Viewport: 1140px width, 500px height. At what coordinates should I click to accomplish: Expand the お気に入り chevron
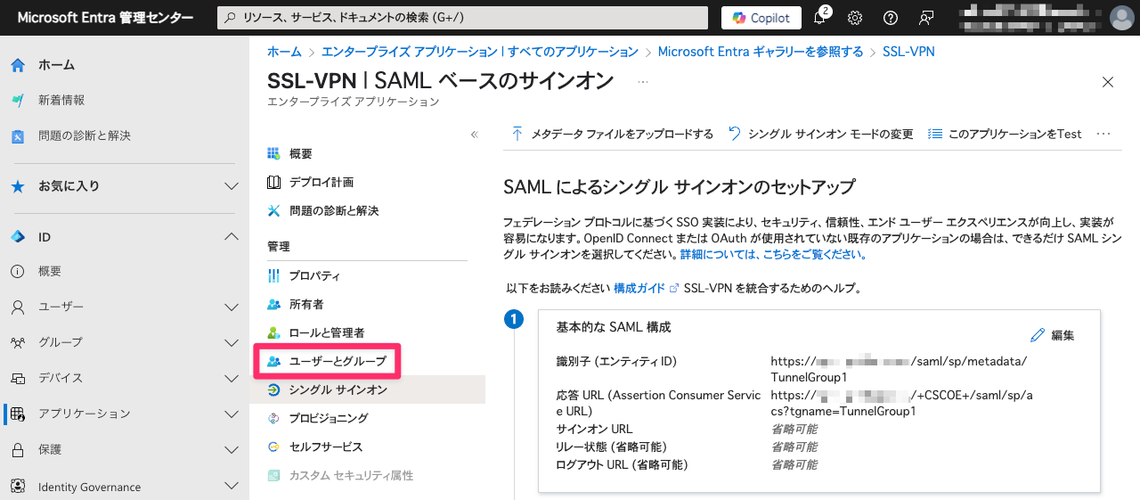tap(232, 186)
